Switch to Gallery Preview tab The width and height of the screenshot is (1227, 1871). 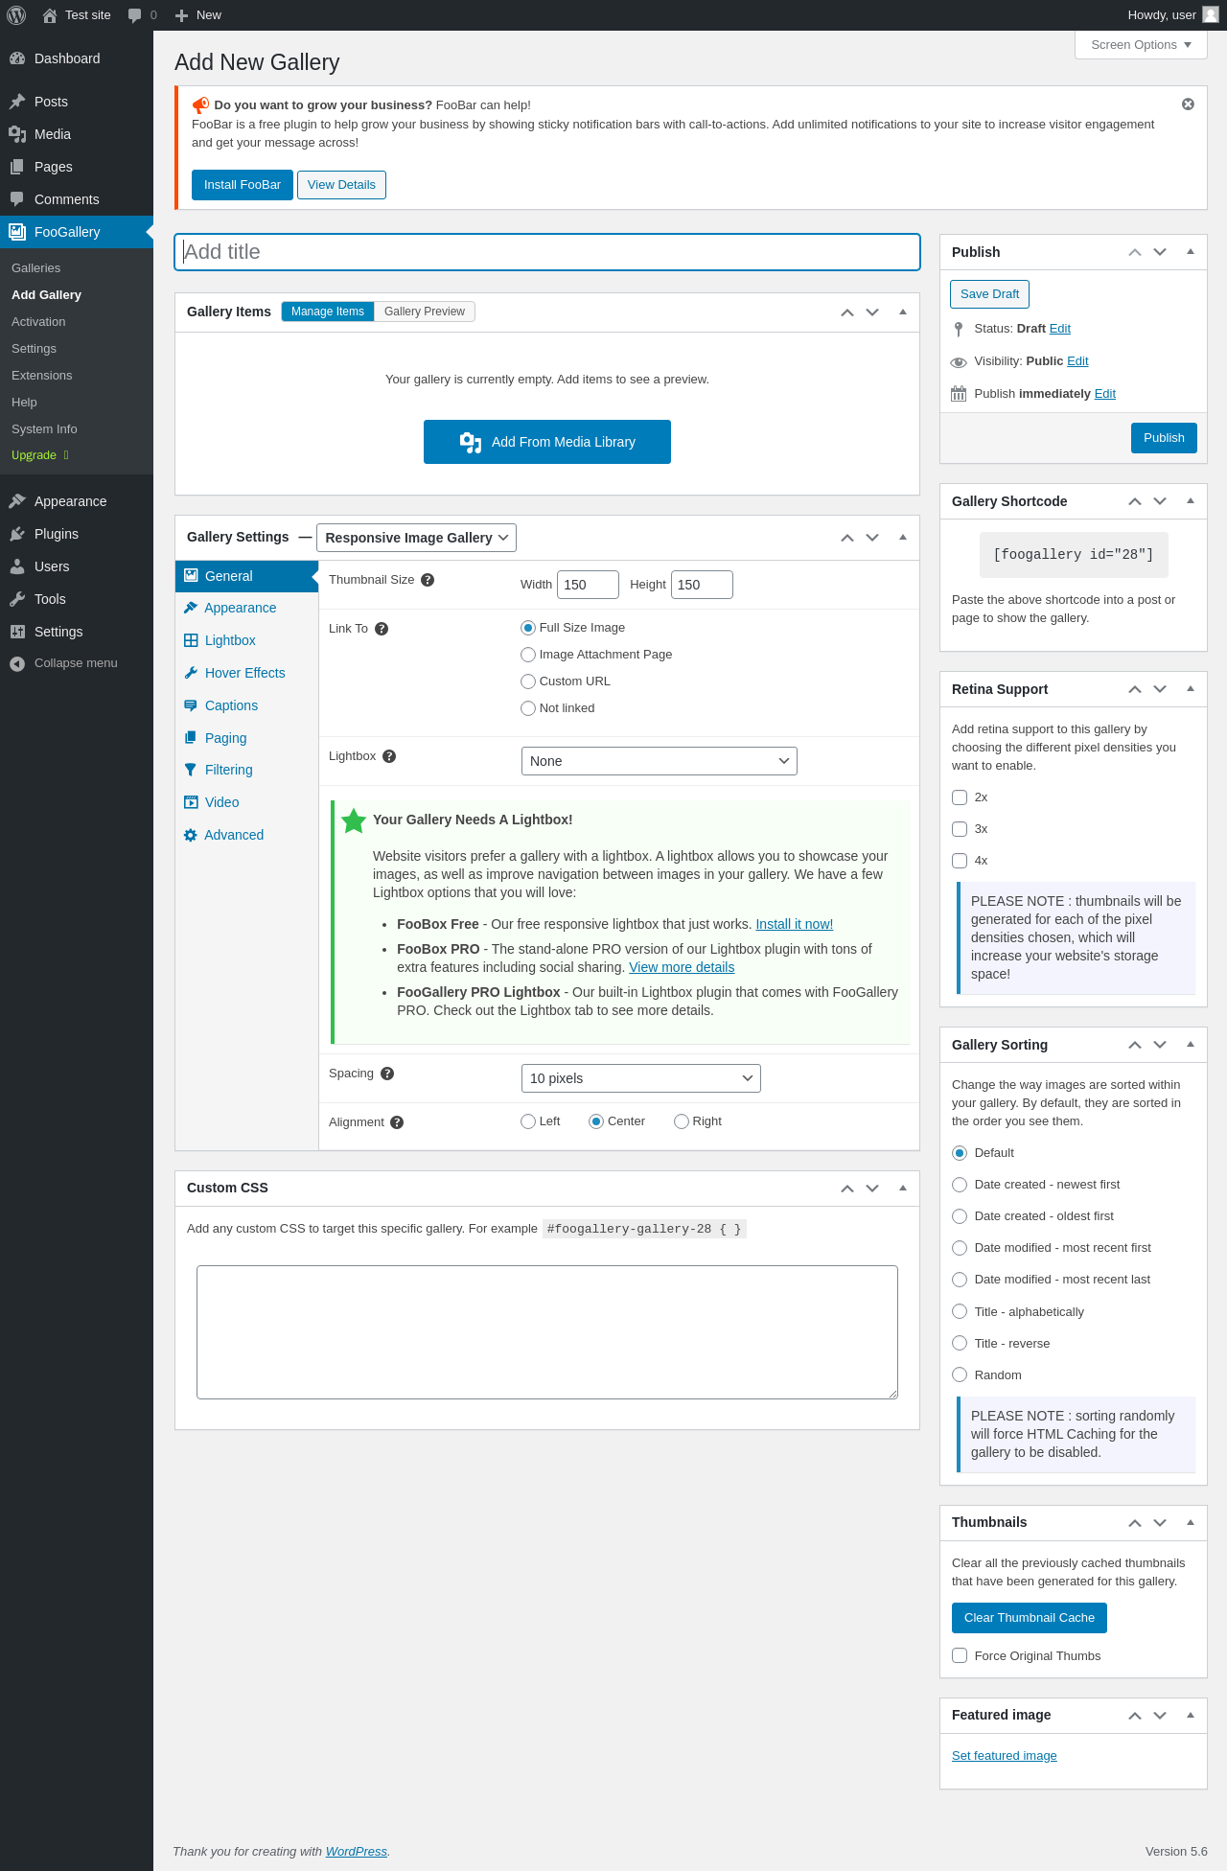pyautogui.click(x=425, y=312)
